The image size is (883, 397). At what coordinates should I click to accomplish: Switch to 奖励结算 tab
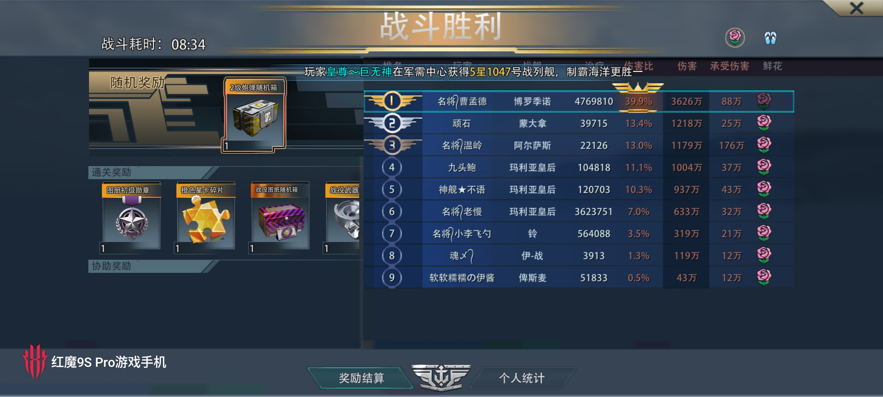[361, 378]
